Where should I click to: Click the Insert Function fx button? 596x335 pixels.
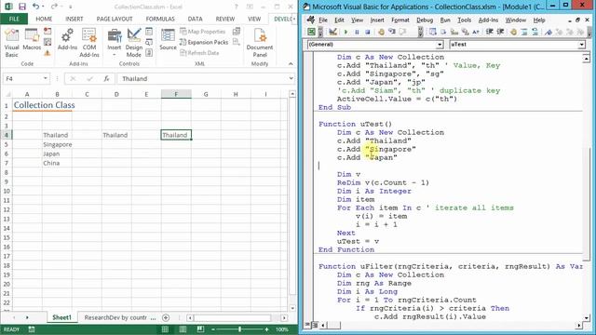click(106, 78)
